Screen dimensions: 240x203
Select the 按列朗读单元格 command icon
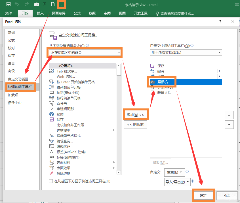tap(52, 87)
